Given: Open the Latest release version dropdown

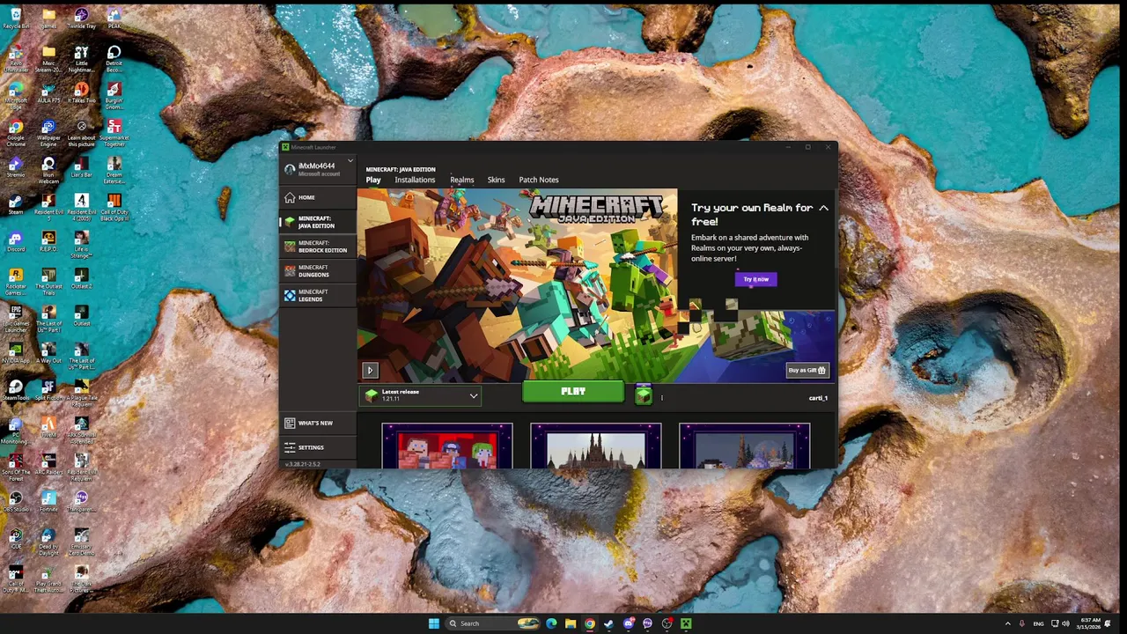Looking at the screenshot, I should click(422, 395).
